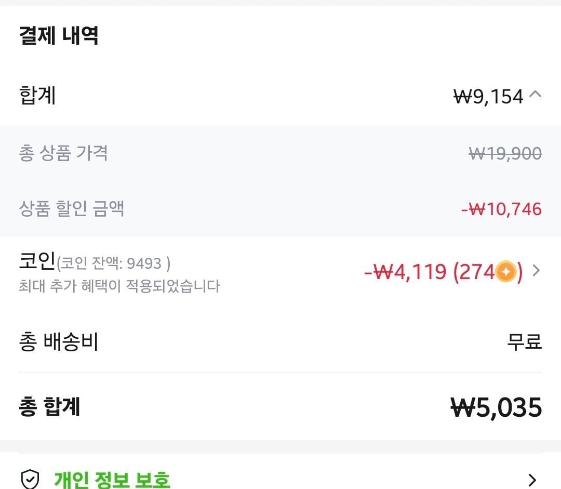This screenshot has height=489, width=561.
Task: Tap the privacy shield checkmark icon
Action: pyautogui.click(x=30, y=479)
